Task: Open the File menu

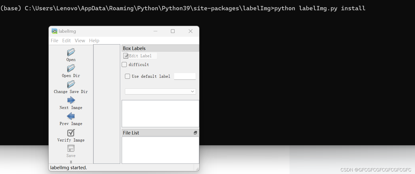Action: (54, 40)
